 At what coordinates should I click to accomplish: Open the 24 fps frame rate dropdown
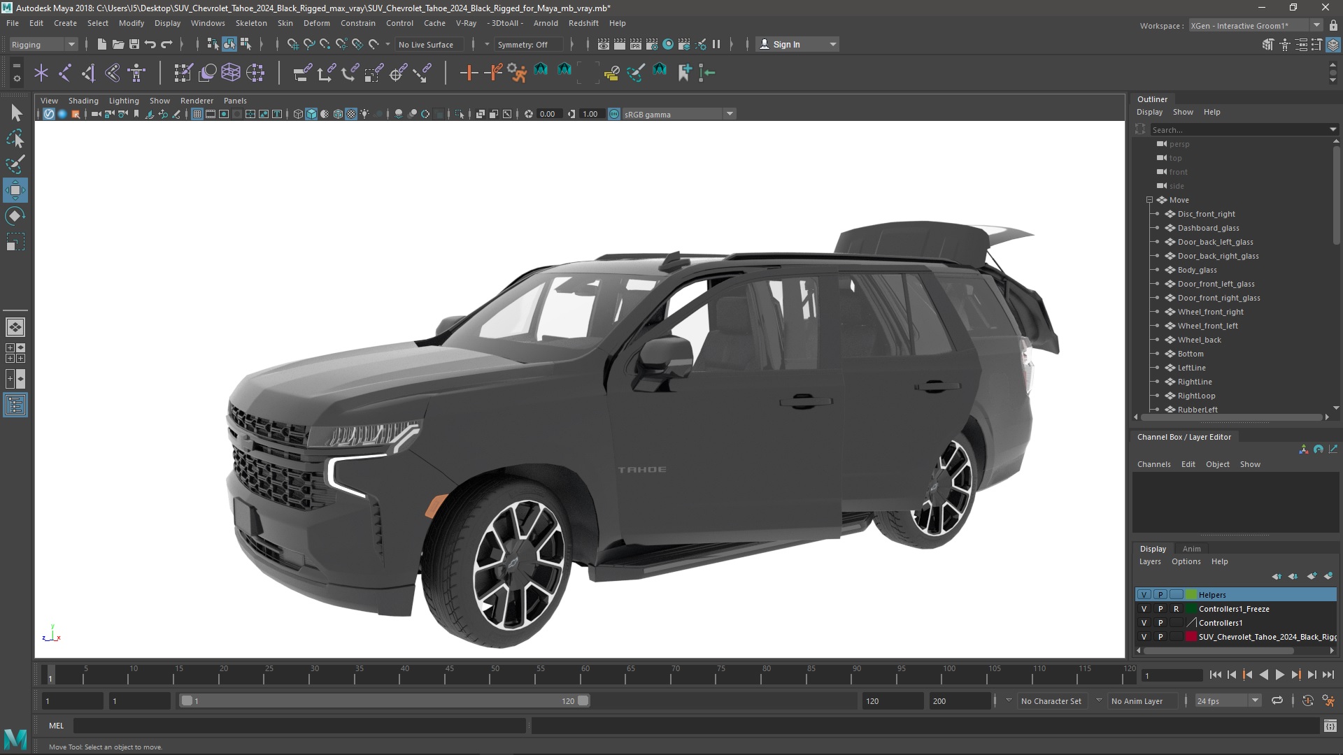pos(1228,700)
